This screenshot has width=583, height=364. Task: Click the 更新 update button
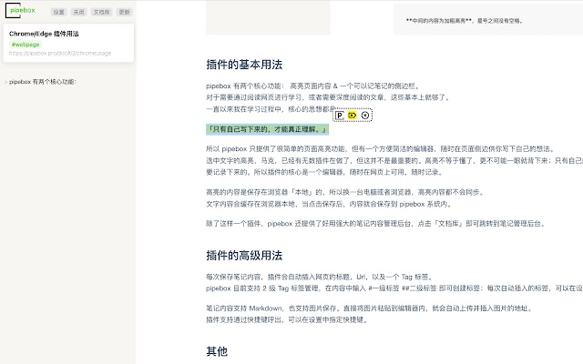click(x=124, y=12)
